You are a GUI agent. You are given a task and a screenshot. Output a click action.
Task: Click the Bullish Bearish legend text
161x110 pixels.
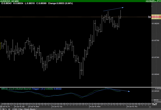[x=24, y=89]
